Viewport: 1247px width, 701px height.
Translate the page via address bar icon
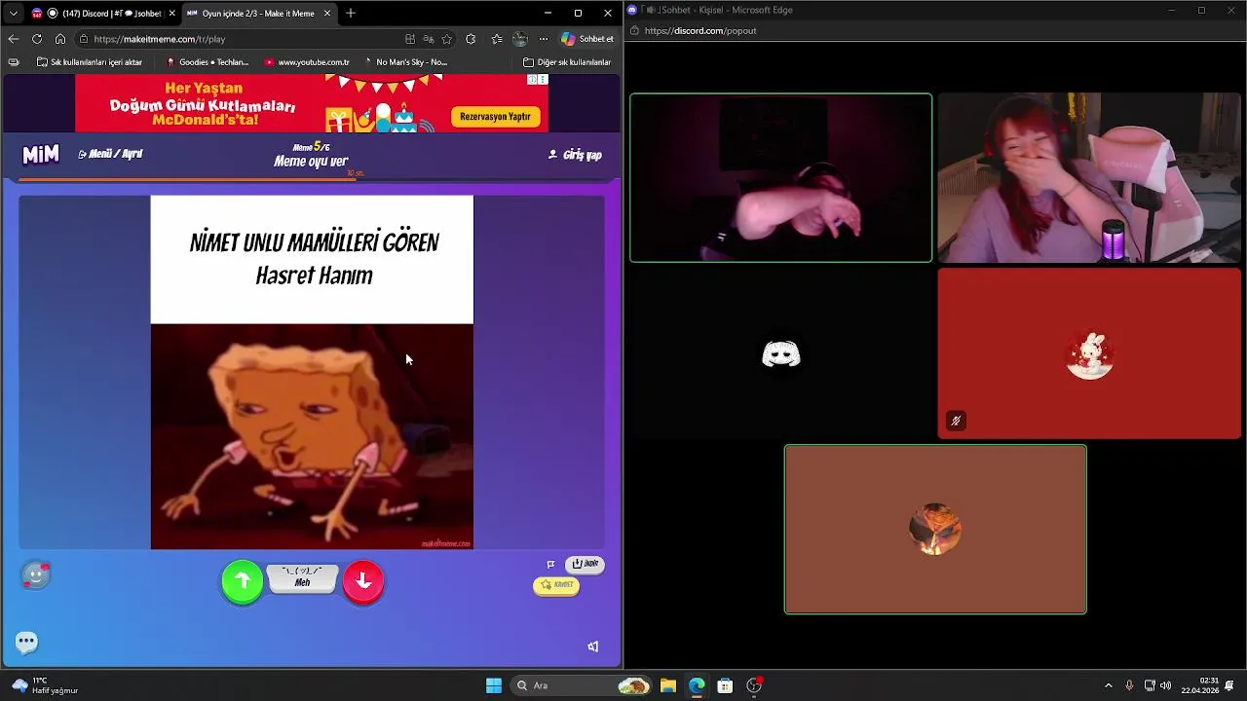click(429, 39)
